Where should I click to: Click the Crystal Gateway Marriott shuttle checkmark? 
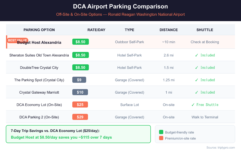(196, 92)
